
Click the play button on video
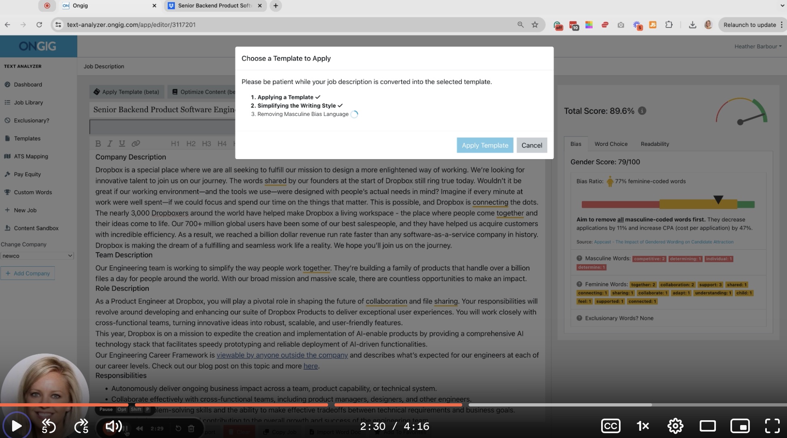(x=16, y=427)
